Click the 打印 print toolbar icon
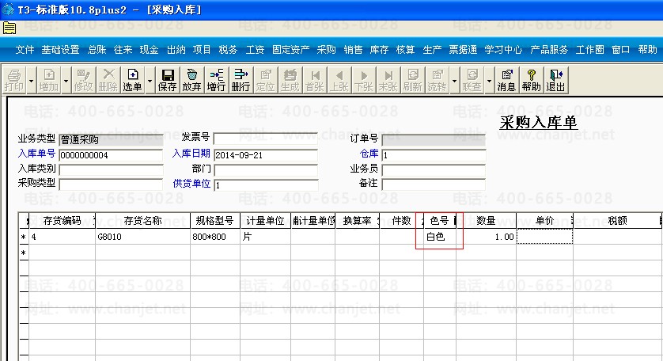This screenshot has height=361, width=663. (x=14, y=80)
